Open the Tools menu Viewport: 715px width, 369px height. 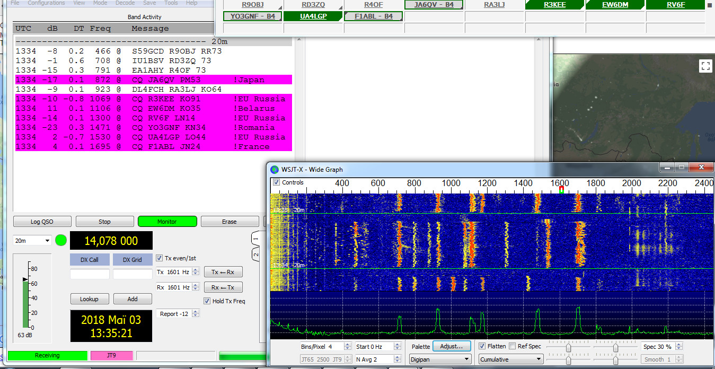tap(171, 3)
